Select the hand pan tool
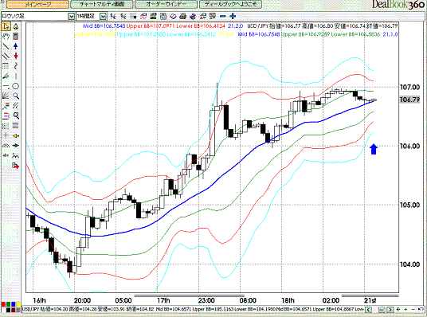This screenshot has height=317, width=427. point(6,36)
